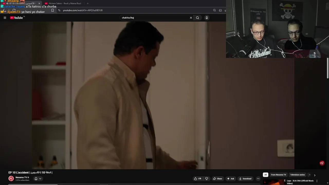Open more actions three-dot menu
This screenshot has width=329, height=185.
click(x=258, y=179)
